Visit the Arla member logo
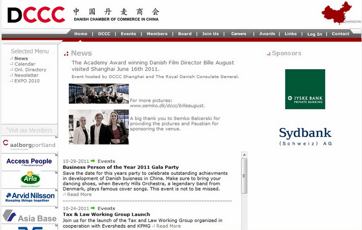 tap(30, 179)
